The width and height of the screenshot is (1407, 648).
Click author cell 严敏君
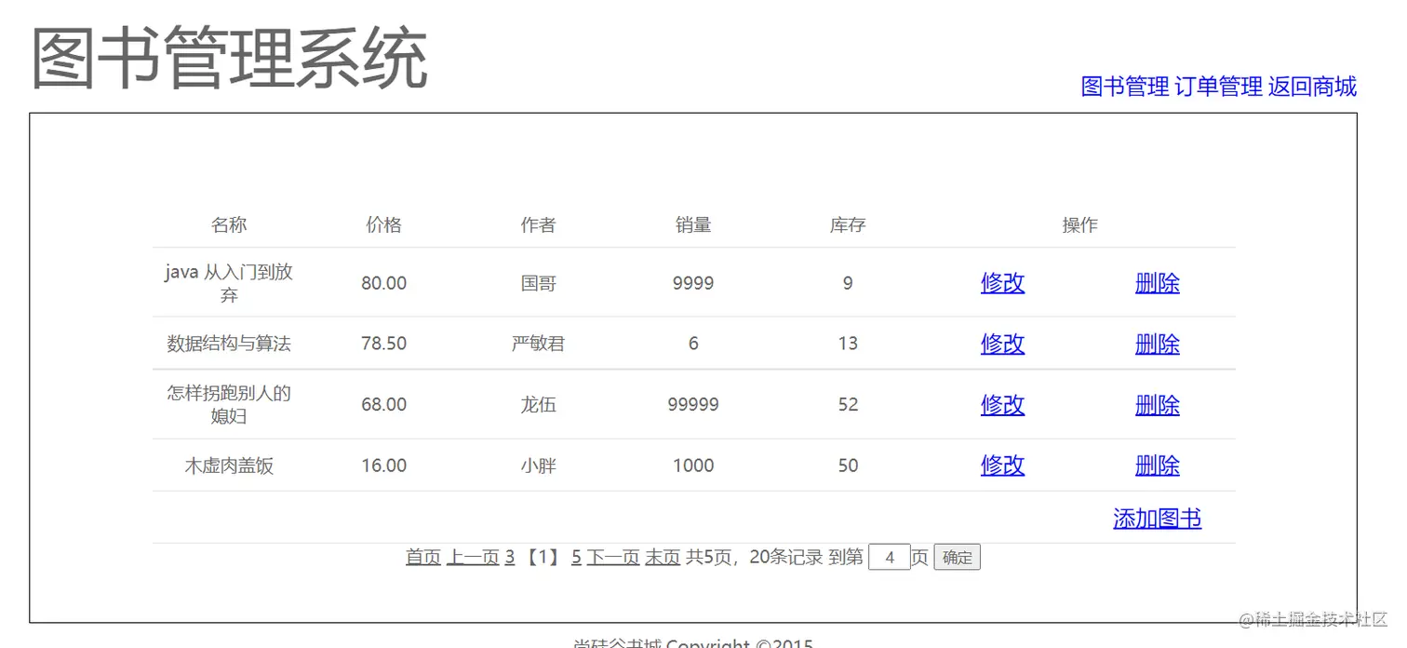pyautogui.click(x=538, y=344)
